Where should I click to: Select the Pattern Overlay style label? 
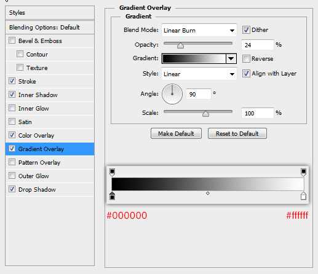pos(39,163)
